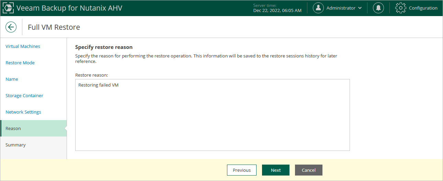This screenshot has height=181, width=443.
Task: Click the Previous button
Action: pyautogui.click(x=242, y=170)
